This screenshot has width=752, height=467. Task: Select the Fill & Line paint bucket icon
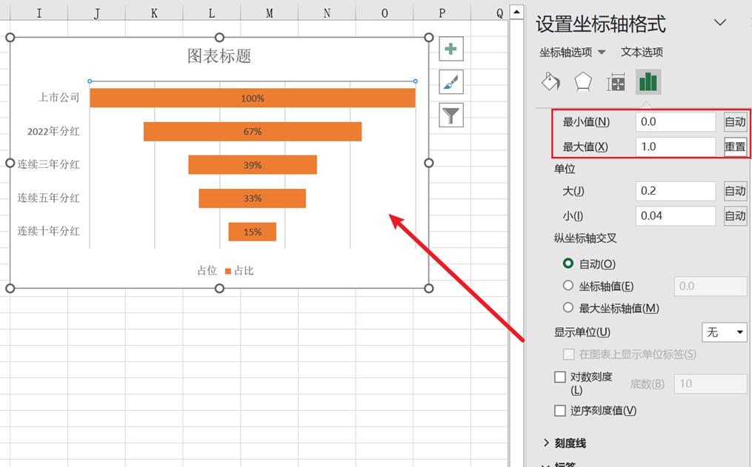coord(550,82)
